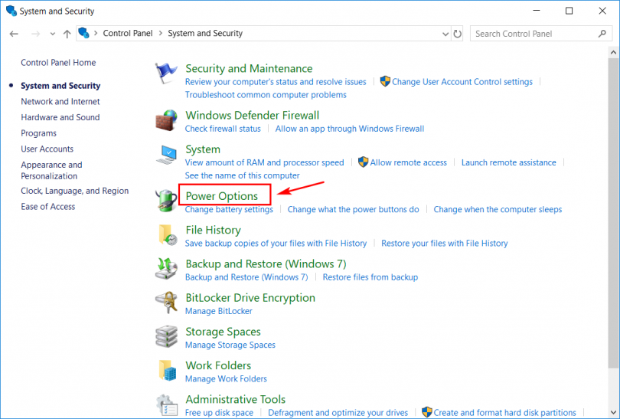Open Hardware and Sound category
620x419 pixels.
pos(60,117)
